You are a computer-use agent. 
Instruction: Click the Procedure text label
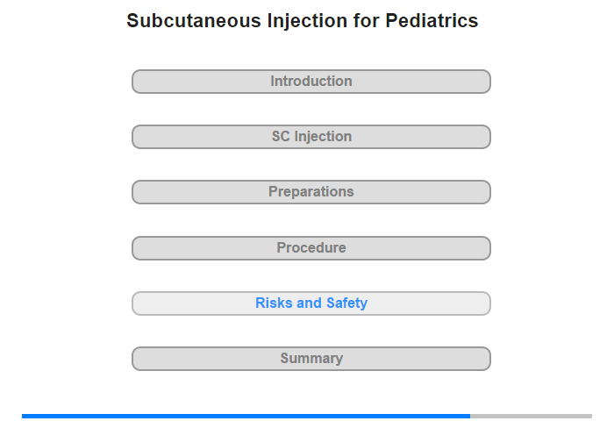point(311,248)
